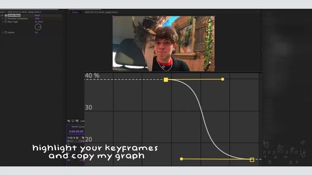312x175 pixels.
Task: Switch to the Comp 1 tab
Action: [x=75, y=12]
